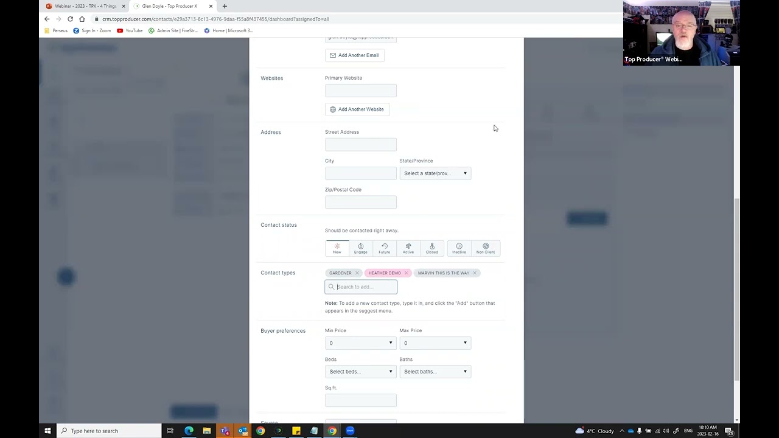Click the GARDENER tag label
Screen dimensions: 779x438
click(x=340, y=273)
